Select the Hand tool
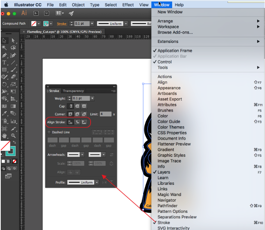The width and height of the screenshot is (265, 230). coord(4,136)
